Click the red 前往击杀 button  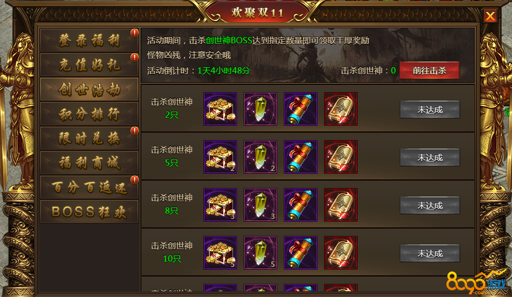tap(429, 70)
